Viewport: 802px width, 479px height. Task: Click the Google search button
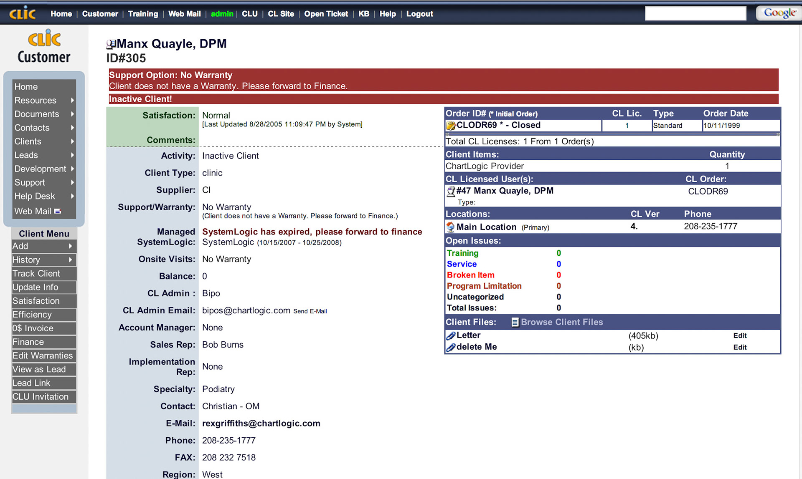[x=779, y=13]
